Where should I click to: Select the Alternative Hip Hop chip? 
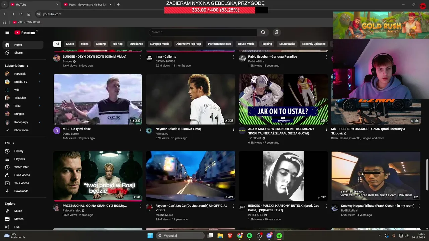(x=189, y=44)
